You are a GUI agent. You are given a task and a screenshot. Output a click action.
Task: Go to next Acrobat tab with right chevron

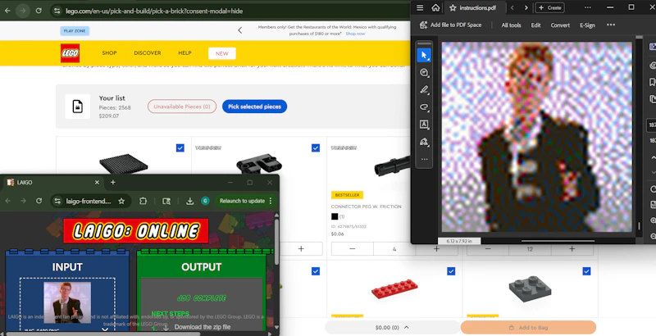click(526, 7)
